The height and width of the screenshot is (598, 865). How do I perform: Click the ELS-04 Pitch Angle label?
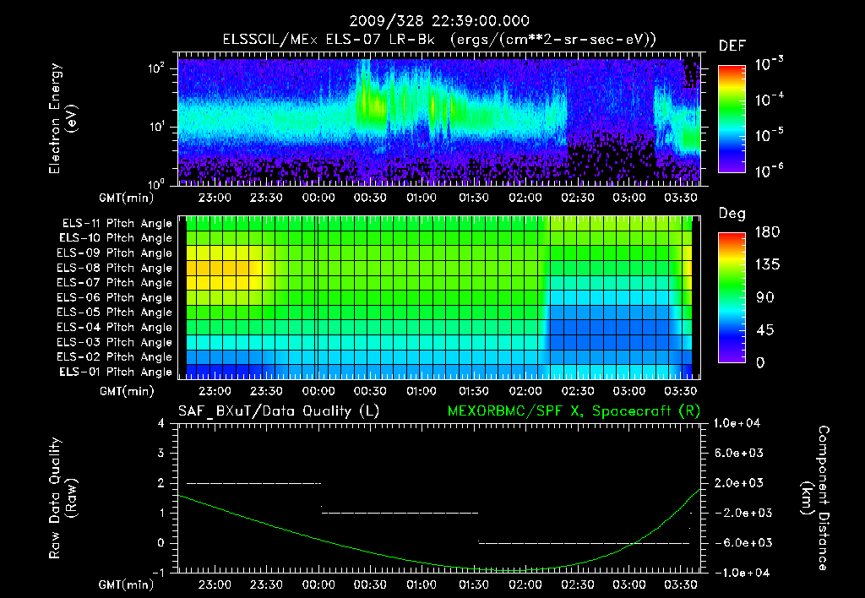click(x=114, y=327)
